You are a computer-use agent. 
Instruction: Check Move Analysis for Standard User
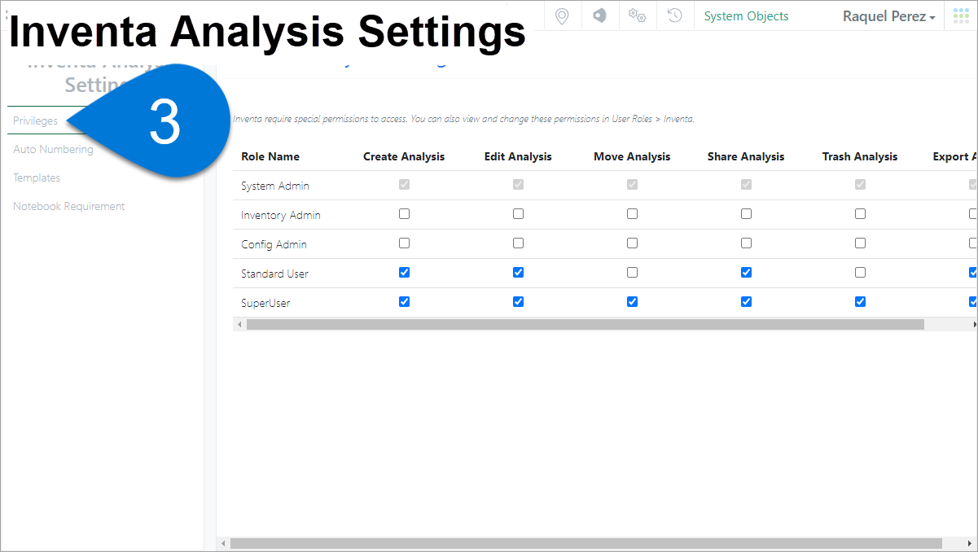(632, 273)
